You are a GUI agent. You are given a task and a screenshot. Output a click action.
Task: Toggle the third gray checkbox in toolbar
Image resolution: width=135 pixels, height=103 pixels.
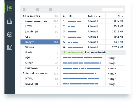point(50,9)
